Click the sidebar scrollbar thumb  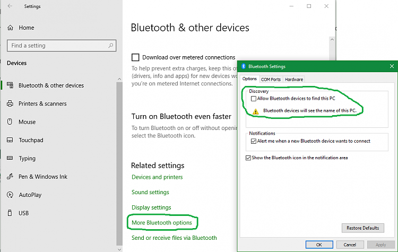pos(119,164)
